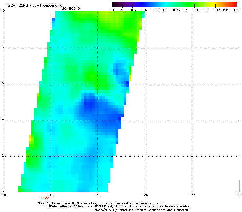Click the note line 'Data buffer is 22 hrs'
Viewport: 242px width, 212px height.
tap(118, 206)
